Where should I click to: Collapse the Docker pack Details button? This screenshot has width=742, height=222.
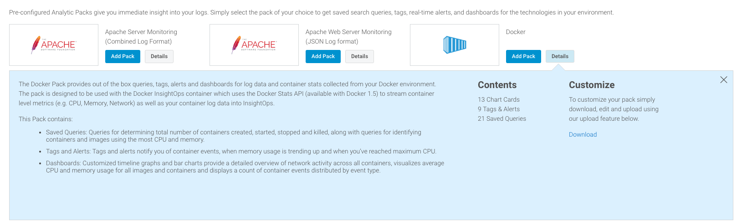point(560,56)
